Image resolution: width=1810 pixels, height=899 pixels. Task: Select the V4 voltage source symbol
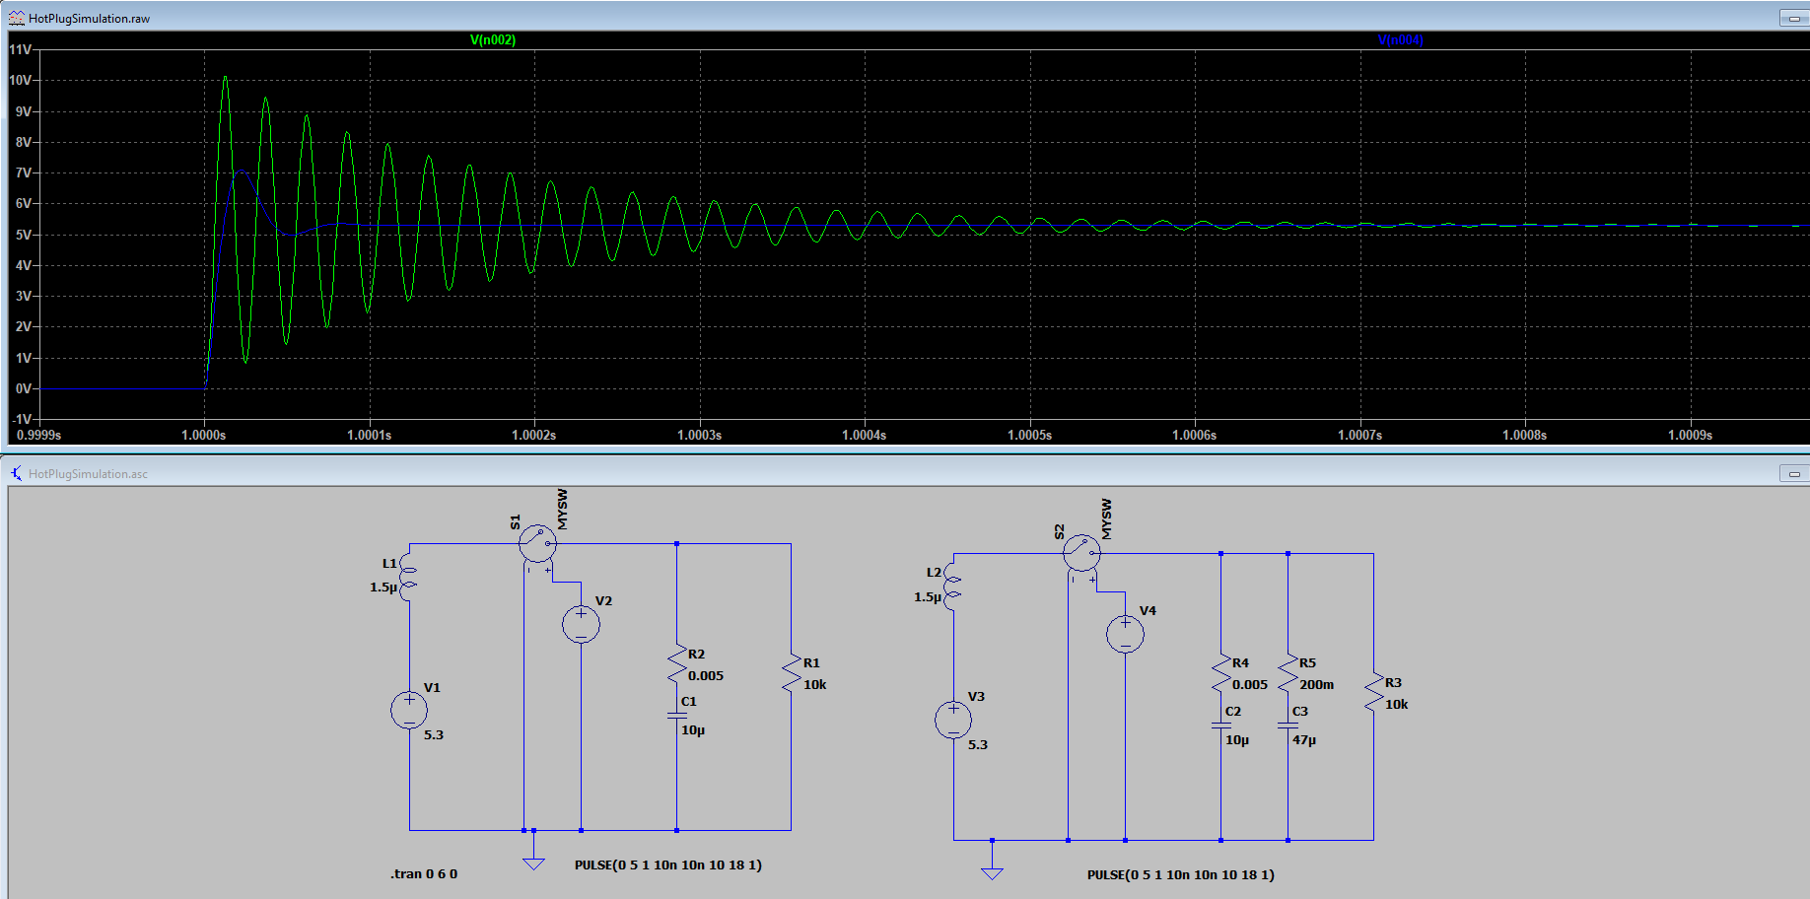(x=1125, y=634)
